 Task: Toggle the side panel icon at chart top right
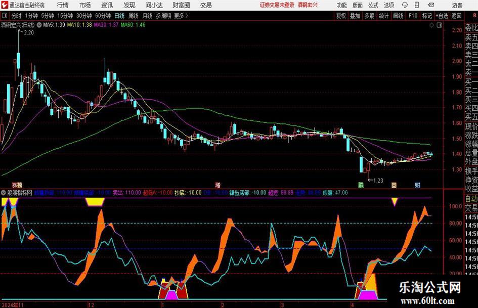point(439,25)
